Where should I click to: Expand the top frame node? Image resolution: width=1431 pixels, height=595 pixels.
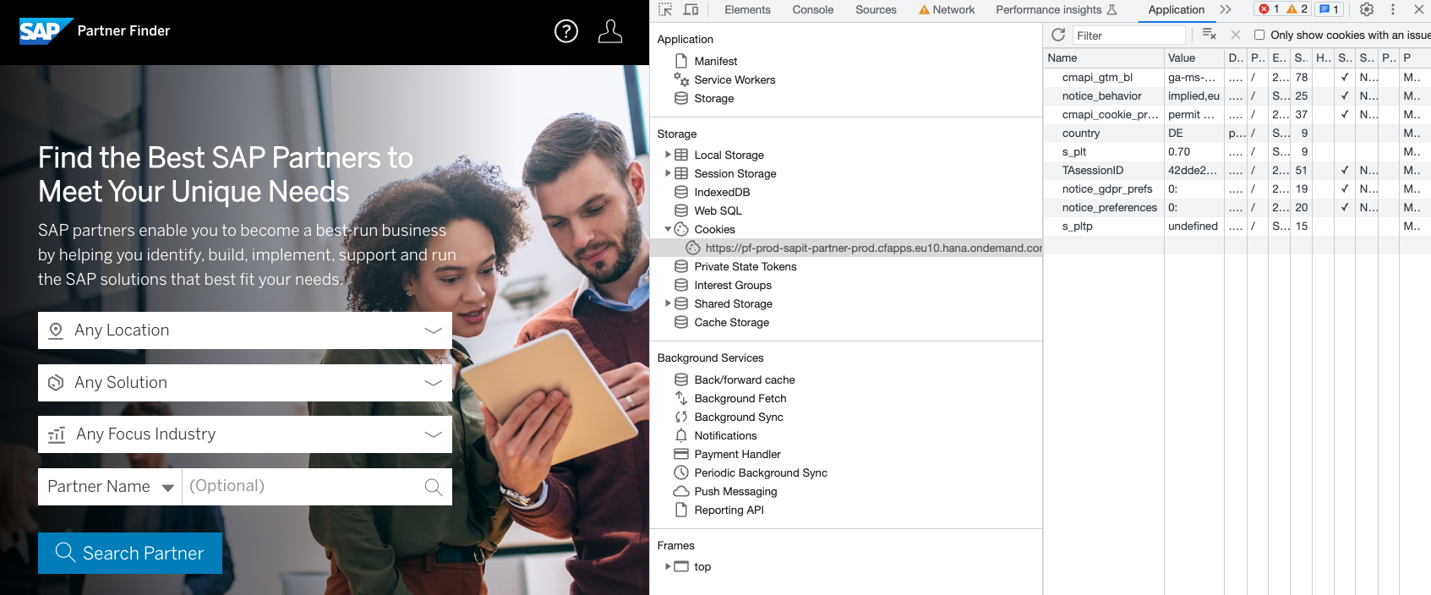pyautogui.click(x=668, y=566)
